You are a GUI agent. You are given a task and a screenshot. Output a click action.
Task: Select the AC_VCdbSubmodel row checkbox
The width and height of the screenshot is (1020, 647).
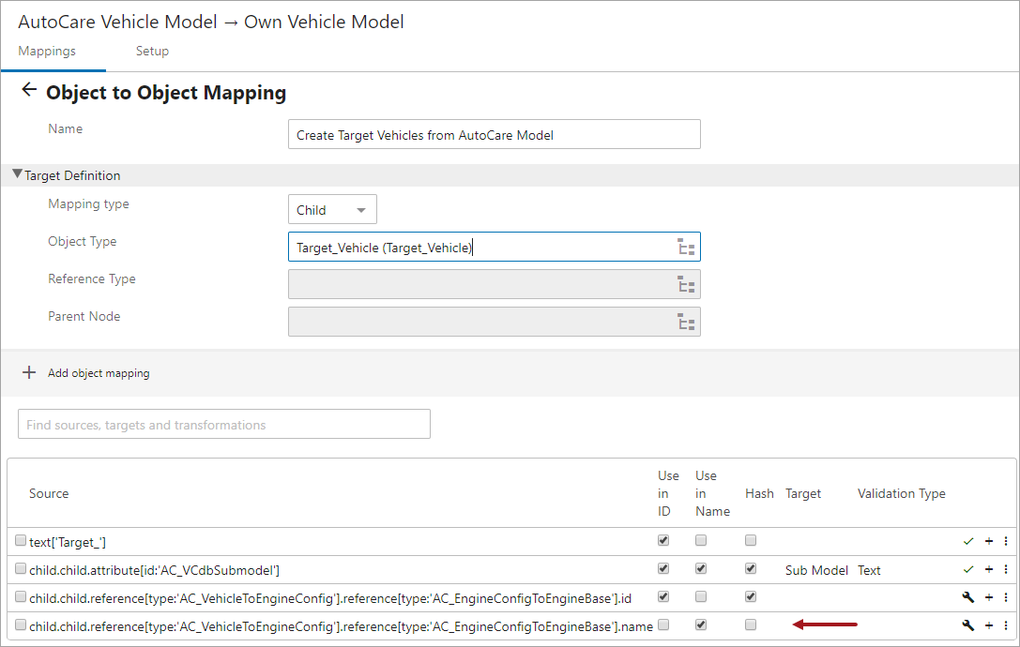pos(21,568)
